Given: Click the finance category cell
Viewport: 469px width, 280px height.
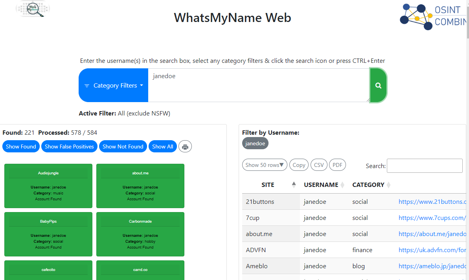Looking at the screenshot, I should tap(372, 250).
